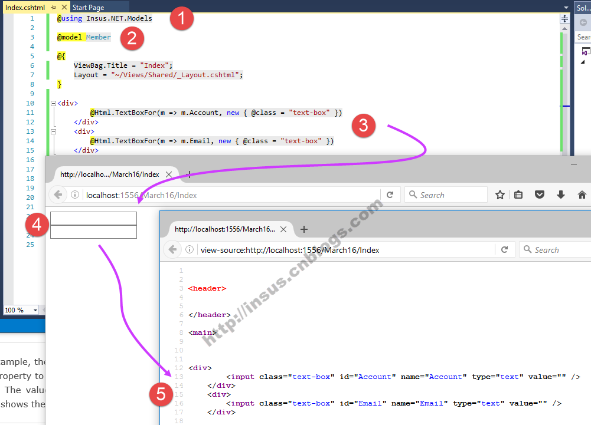Go back in the localhost browser window
This screenshot has height=425, width=591.
point(58,195)
